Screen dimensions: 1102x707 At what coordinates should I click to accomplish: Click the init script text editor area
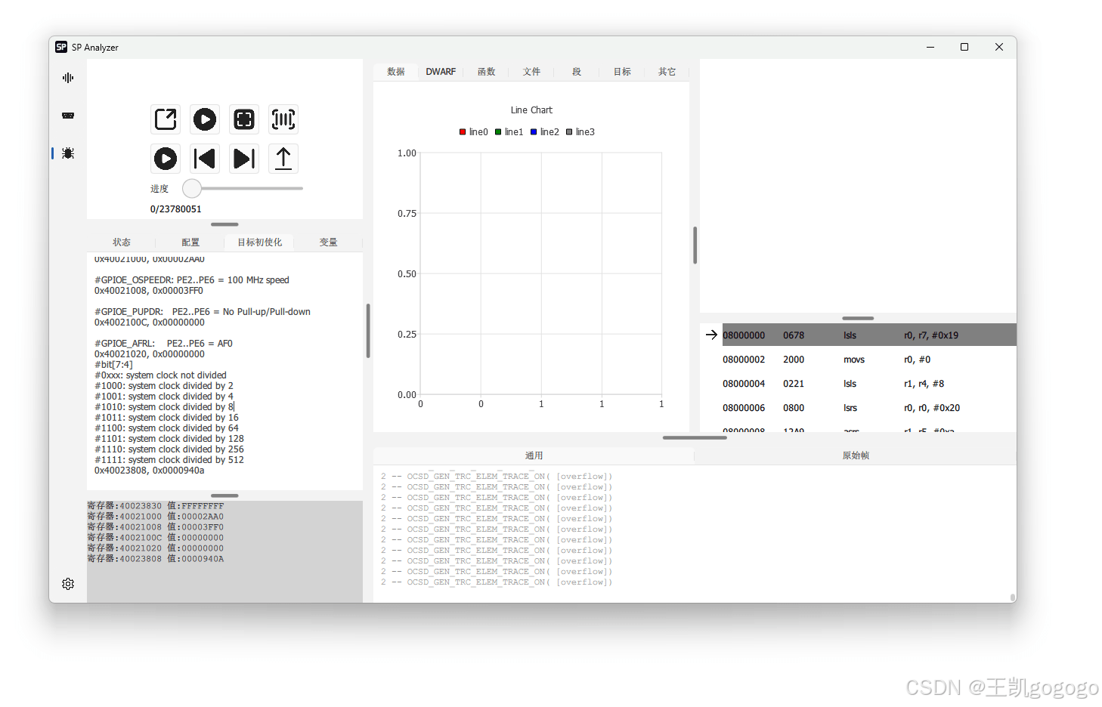coord(225,370)
